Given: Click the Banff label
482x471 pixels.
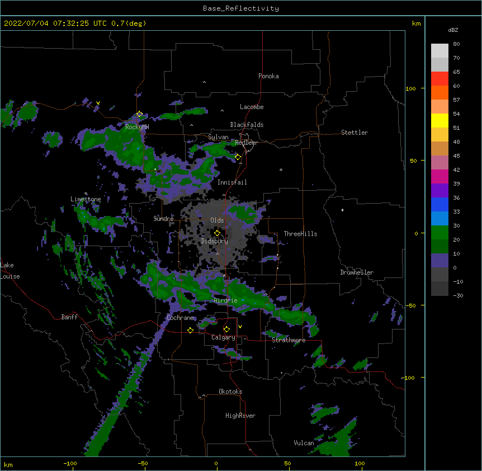Looking at the screenshot, I should tap(69, 317).
